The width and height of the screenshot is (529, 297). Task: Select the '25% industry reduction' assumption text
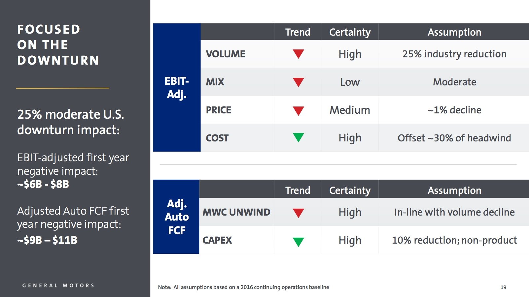tap(454, 54)
